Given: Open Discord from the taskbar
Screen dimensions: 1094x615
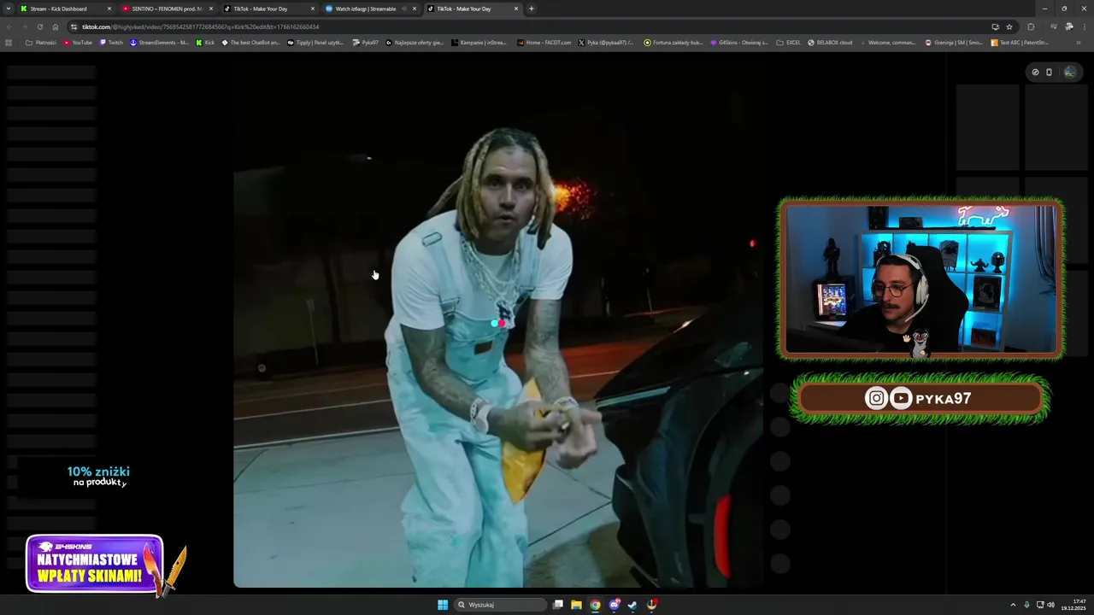Looking at the screenshot, I should (x=614, y=605).
